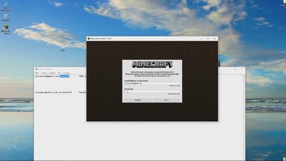Maximize the Notepad window behind the launcher
The image size is (286, 161).
[x=235, y=69]
